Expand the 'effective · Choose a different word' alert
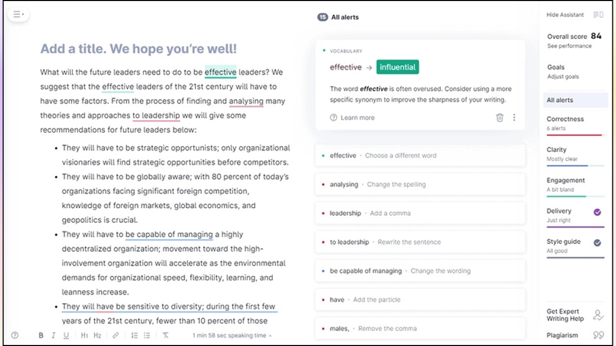 click(x=420, y=155)
